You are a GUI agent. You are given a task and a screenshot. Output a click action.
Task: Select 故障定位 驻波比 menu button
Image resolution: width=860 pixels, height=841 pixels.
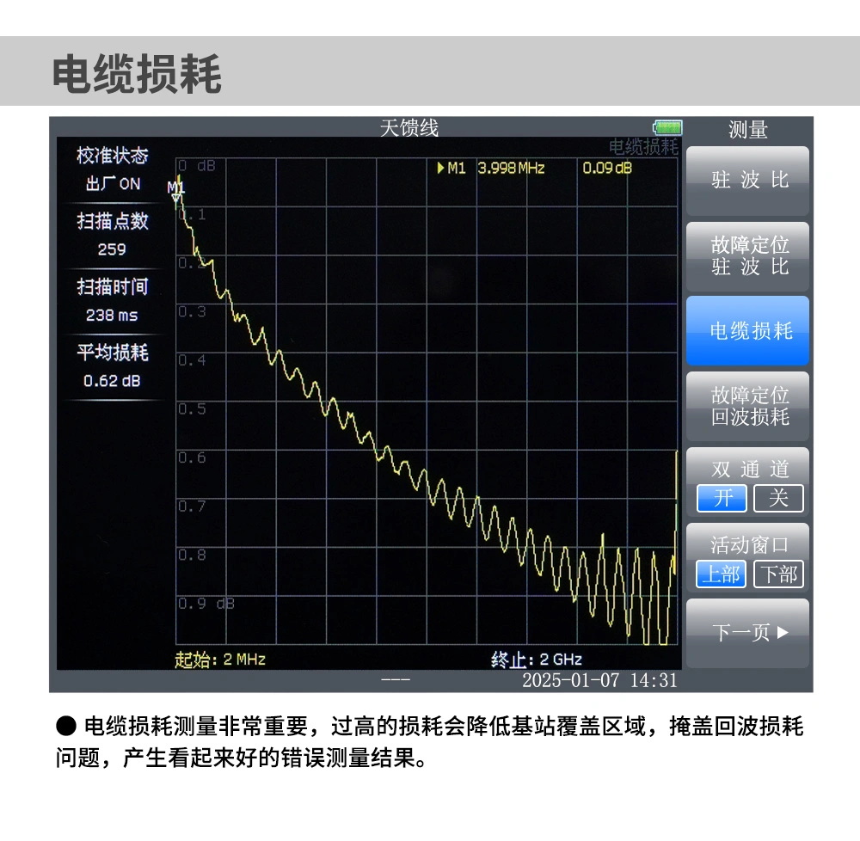747,256
